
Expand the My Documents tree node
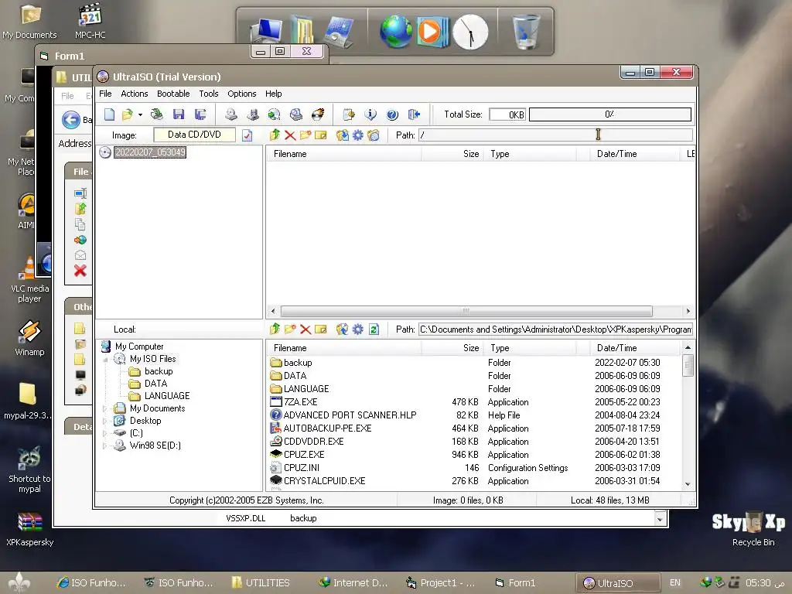105,408
